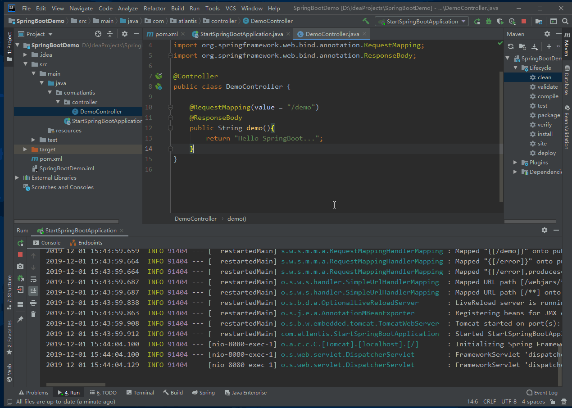This screenshot has width=572, height=408.
Task: Open the Terminal tool window
Action: coord(140,393)
